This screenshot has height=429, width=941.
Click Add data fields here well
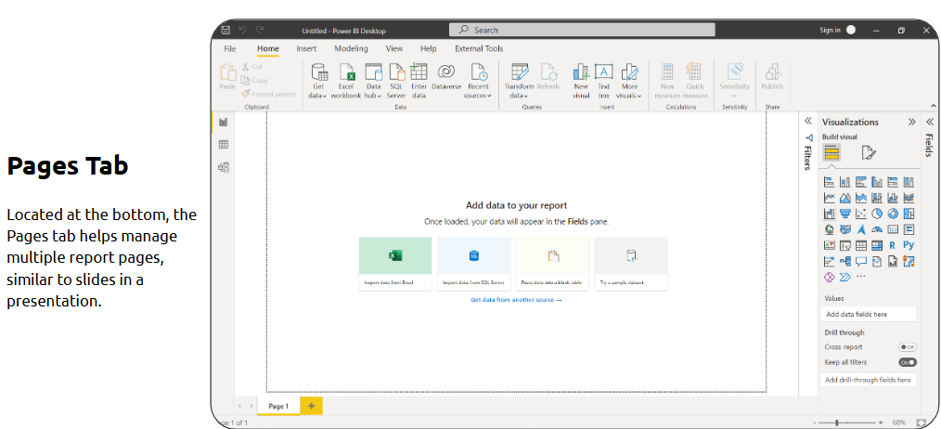[869, 314]
